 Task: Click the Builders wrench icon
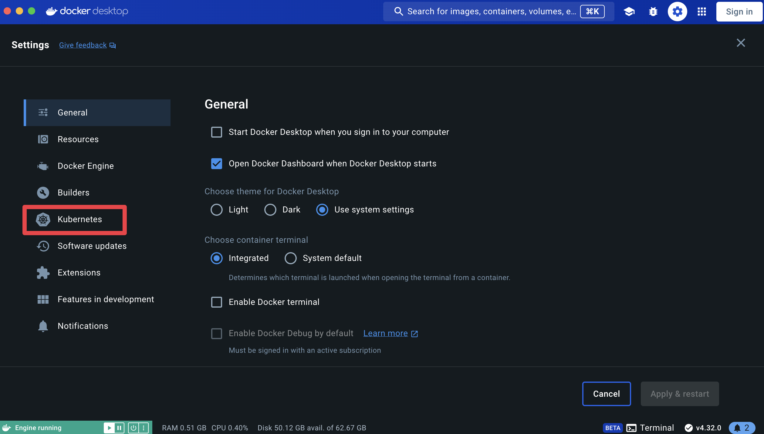pyautogui.click(x=43, y=192)
